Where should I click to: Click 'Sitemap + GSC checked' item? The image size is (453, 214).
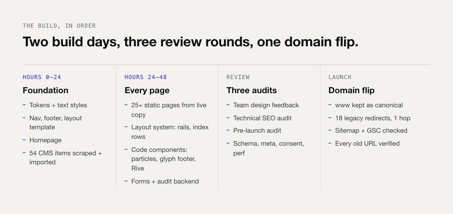[371, 131]
